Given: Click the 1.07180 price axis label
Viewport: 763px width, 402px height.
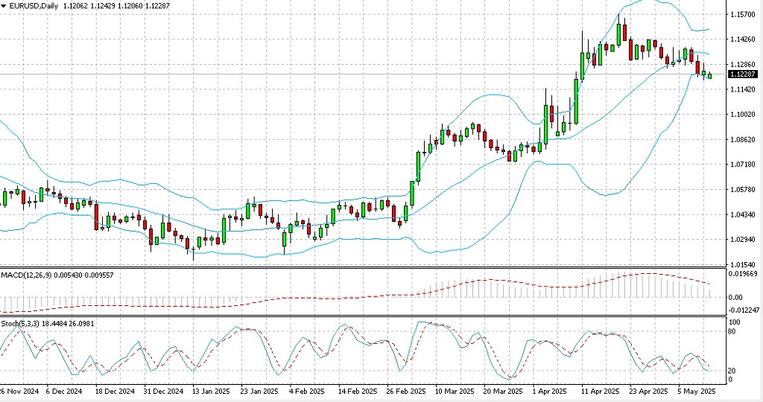Looking at the screenshot, I should pyautogui.click(x=743, y=165).
